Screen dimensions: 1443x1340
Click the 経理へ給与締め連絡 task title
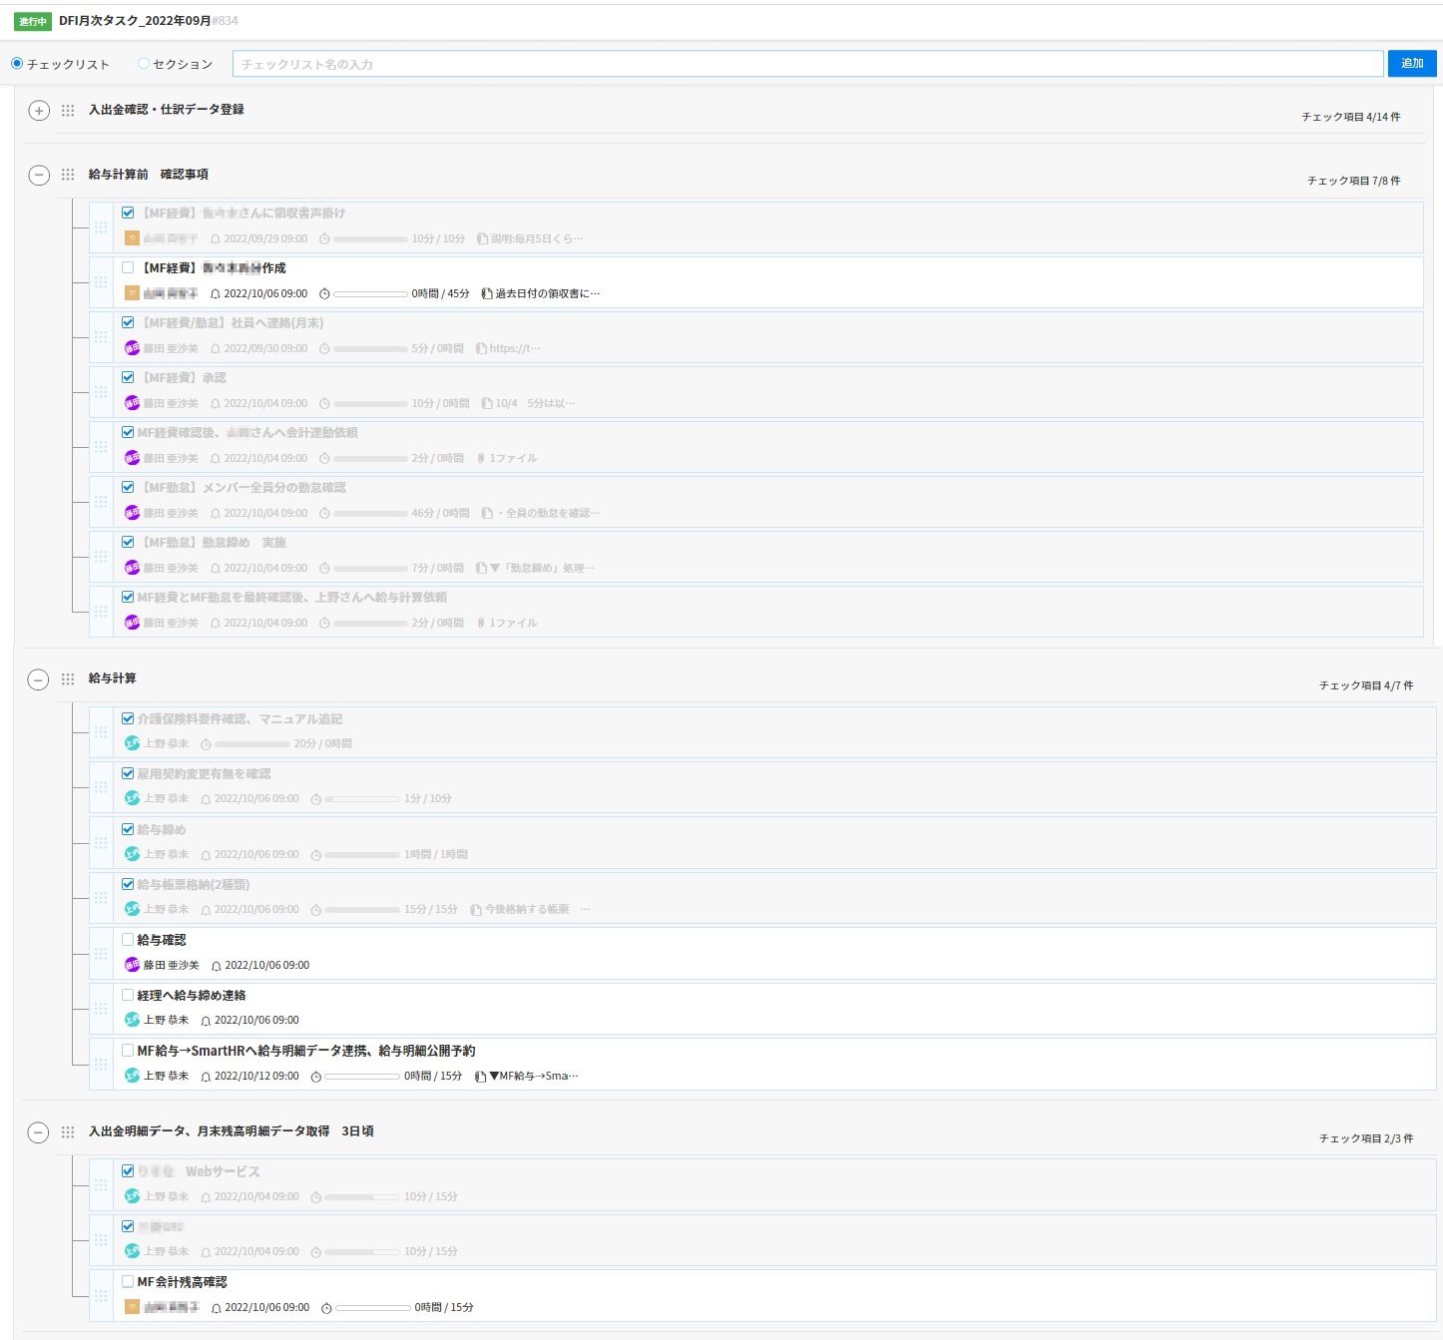point(192,996)
